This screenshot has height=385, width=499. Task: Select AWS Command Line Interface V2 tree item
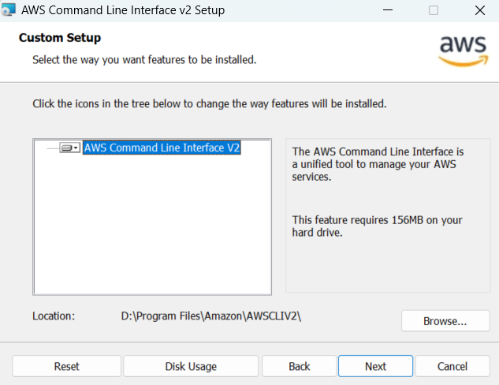coord(162,148)
